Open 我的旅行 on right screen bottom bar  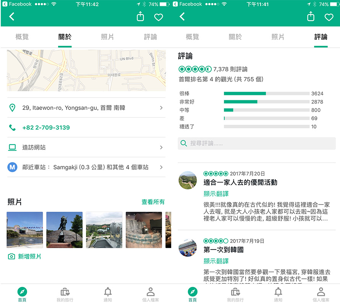click(x=235, y=295)
